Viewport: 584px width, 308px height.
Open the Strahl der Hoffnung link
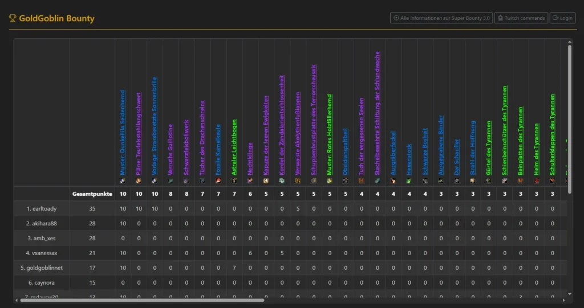473,147
